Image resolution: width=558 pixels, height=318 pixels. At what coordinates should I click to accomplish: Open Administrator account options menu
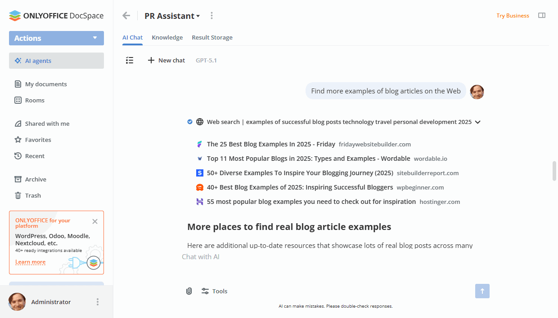pos(98,302)
